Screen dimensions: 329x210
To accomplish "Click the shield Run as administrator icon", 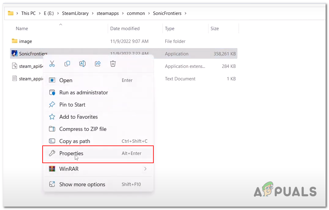I will (x=52, y=93).
